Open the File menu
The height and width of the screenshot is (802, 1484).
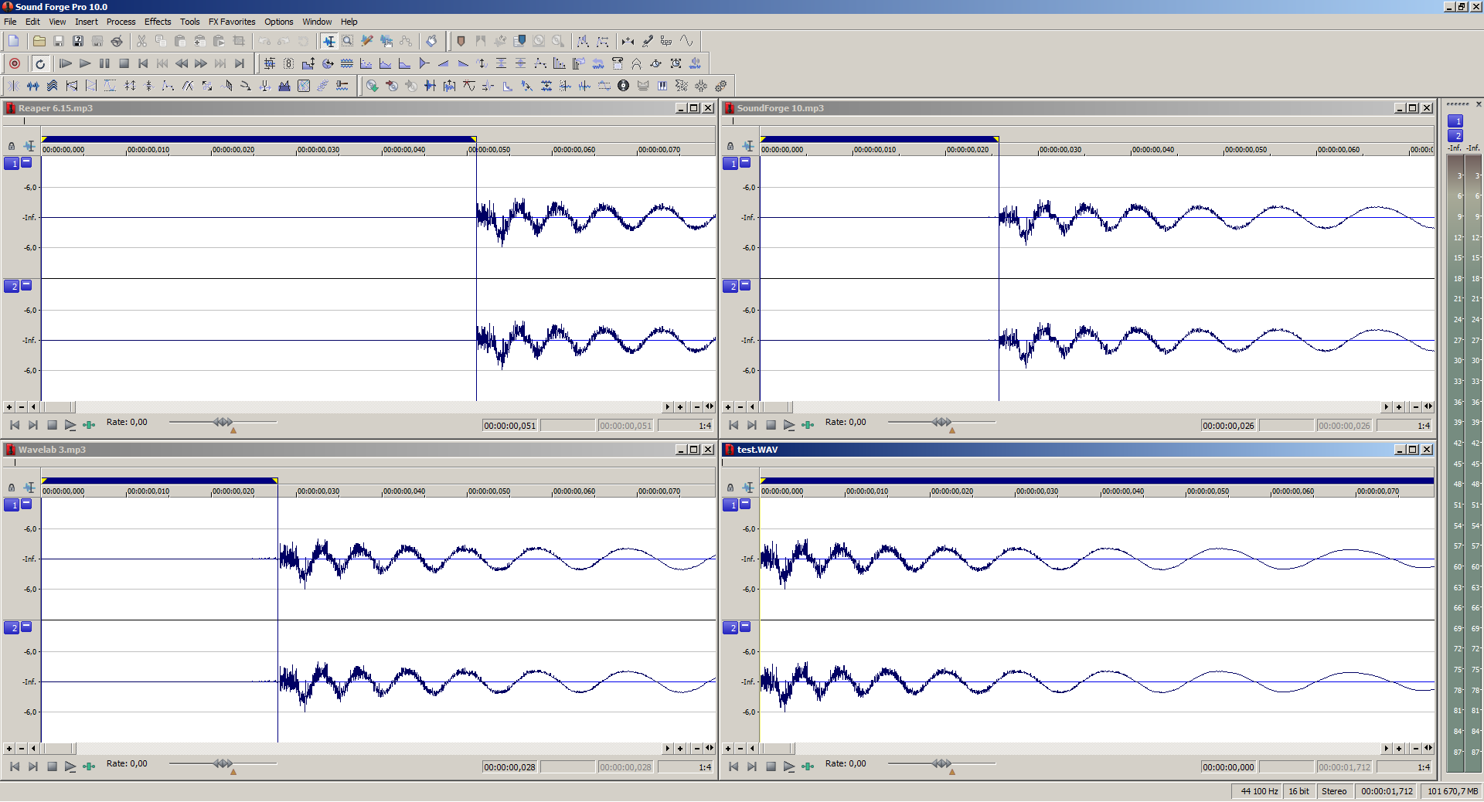point(10,22)
